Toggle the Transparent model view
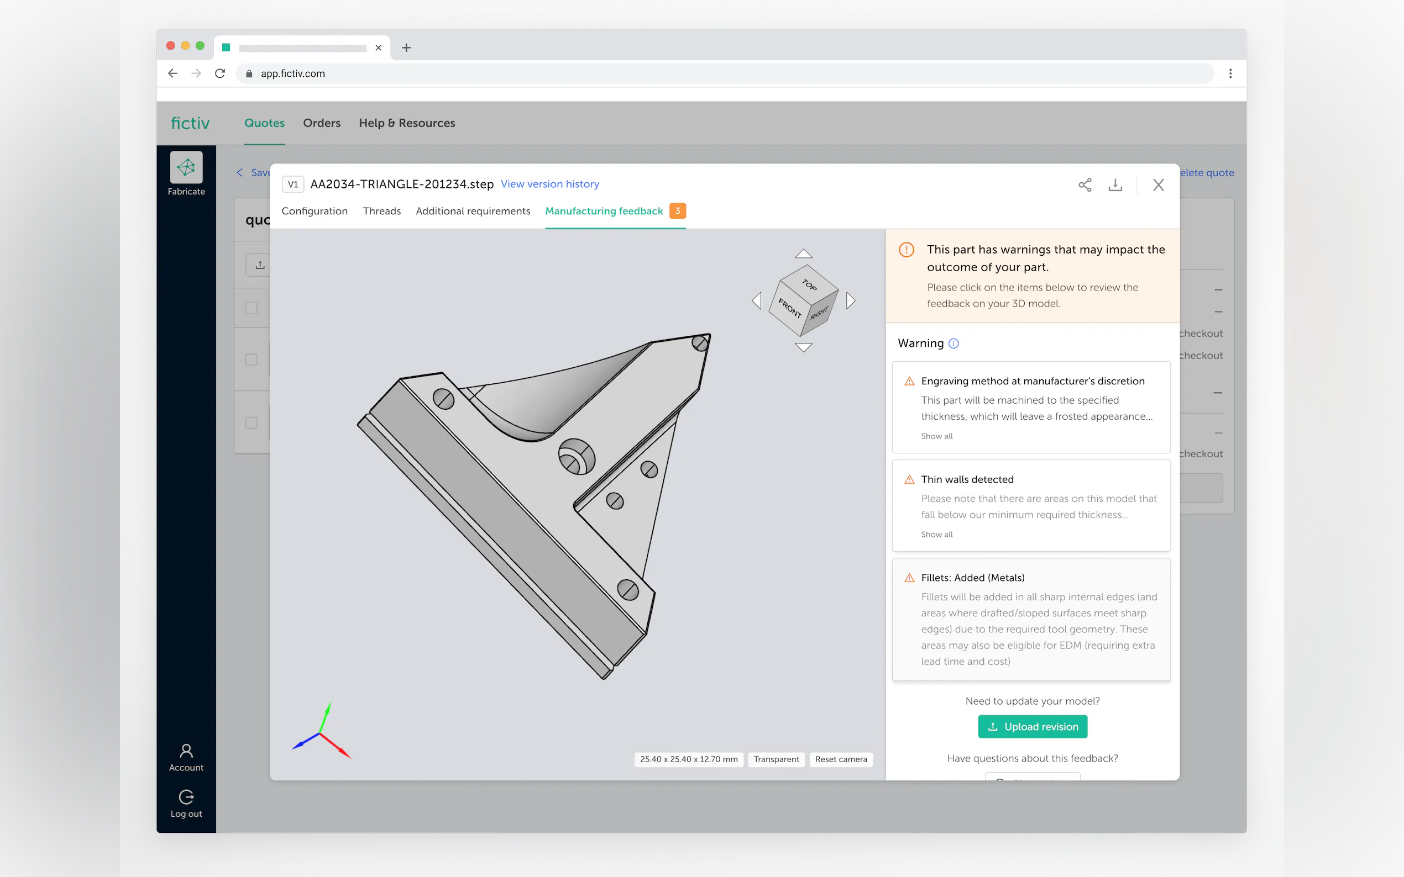This screenshot has width=1404, height=877. 776,759
